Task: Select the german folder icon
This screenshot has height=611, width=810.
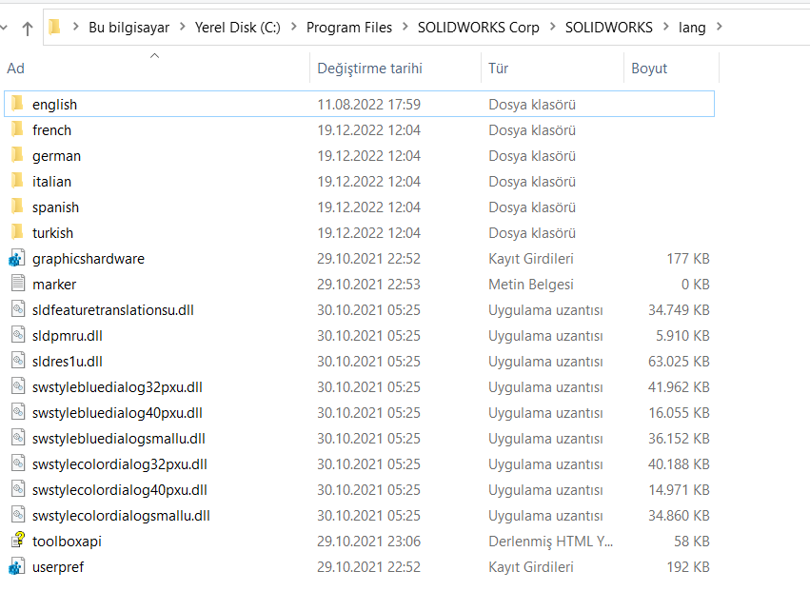Action: tap(17, 155)
